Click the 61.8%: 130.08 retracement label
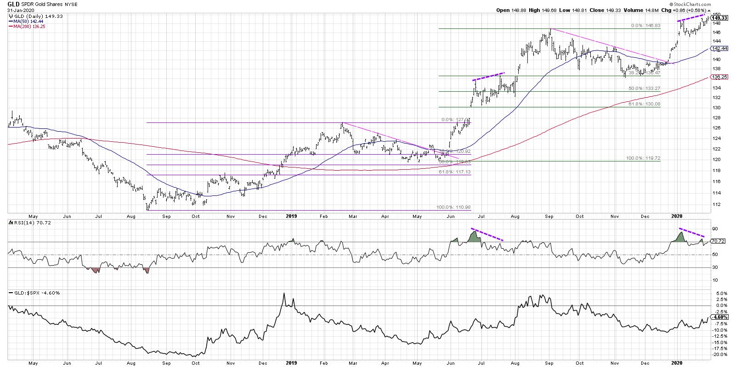 point(648,104)
